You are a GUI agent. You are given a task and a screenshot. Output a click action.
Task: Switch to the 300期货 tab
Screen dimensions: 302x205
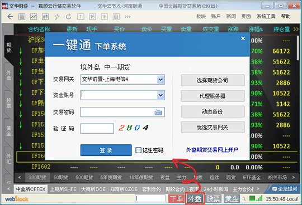(x=37, y=178)
